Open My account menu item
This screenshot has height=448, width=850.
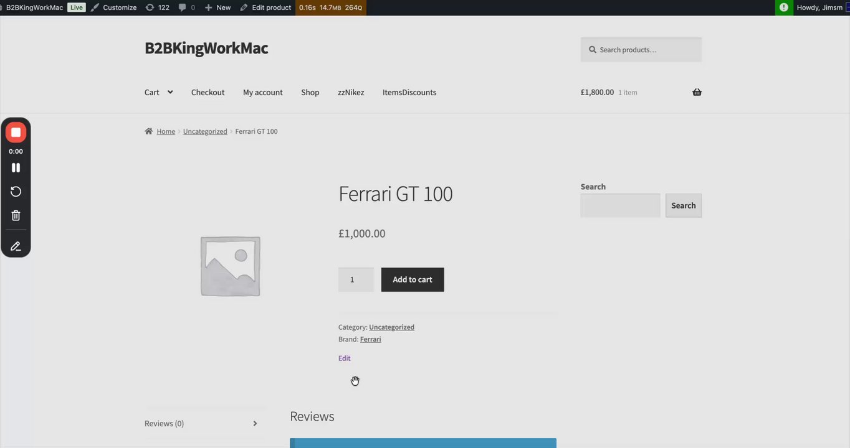(x=262, y=92)
